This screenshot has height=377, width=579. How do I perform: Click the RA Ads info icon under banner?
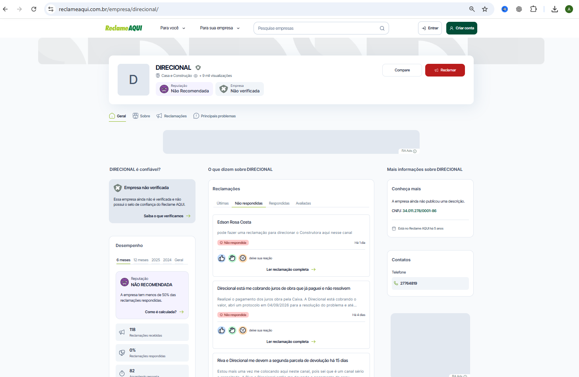(415, 151)
